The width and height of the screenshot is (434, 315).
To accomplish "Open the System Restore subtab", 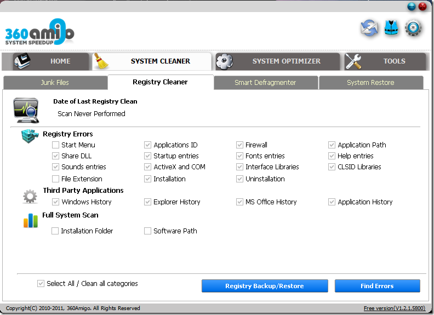I will [371, 83].
